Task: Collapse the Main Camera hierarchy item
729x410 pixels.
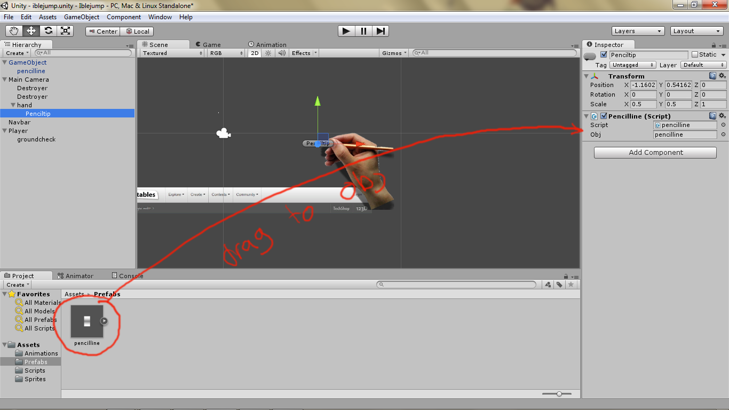Action: point(5,79)
